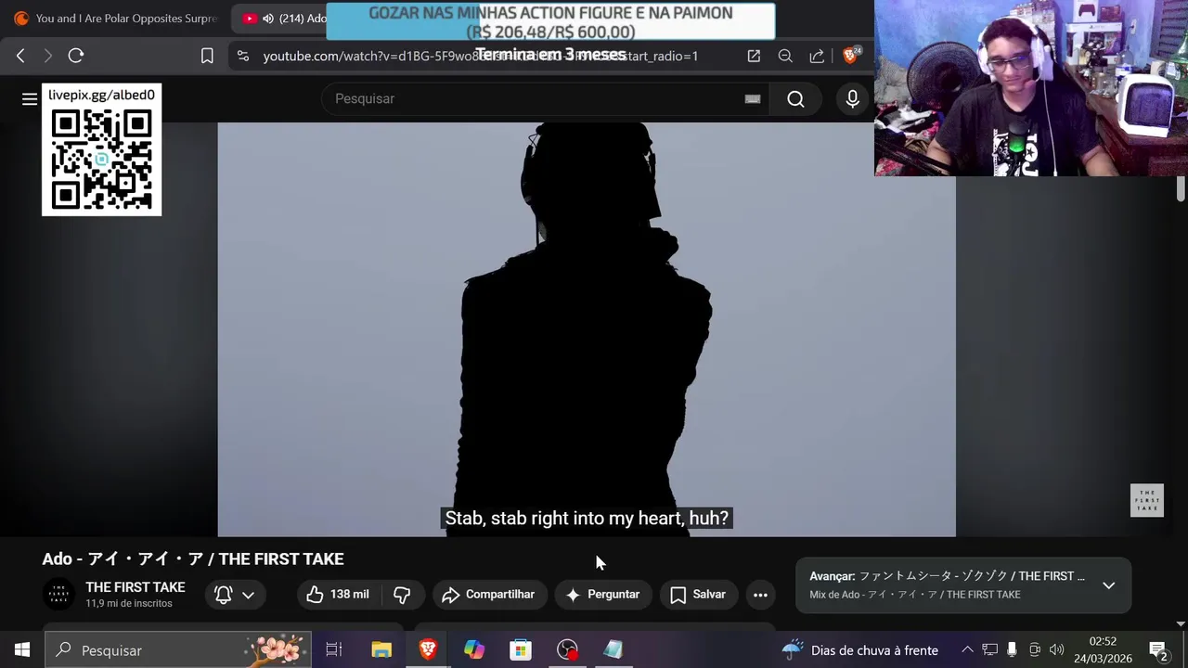
Task: Open the clock showing 02:52 24/03/2026
Action: 1103,650
